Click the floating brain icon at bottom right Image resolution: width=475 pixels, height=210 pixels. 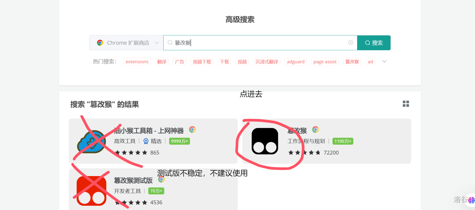coord(471,200)
